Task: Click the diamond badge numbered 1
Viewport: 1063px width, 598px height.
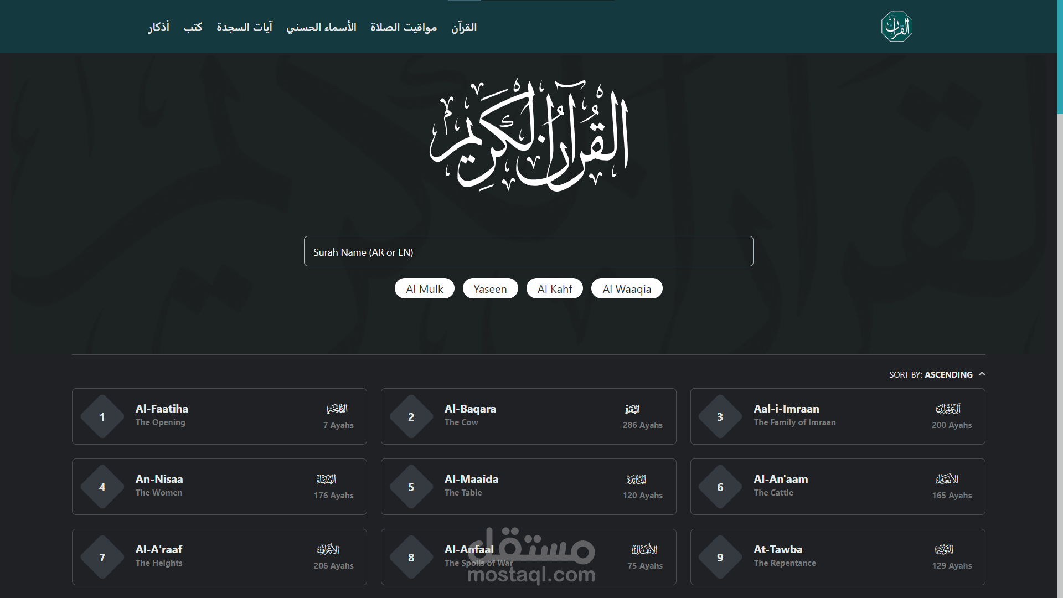Action: (x=102, y=416)
